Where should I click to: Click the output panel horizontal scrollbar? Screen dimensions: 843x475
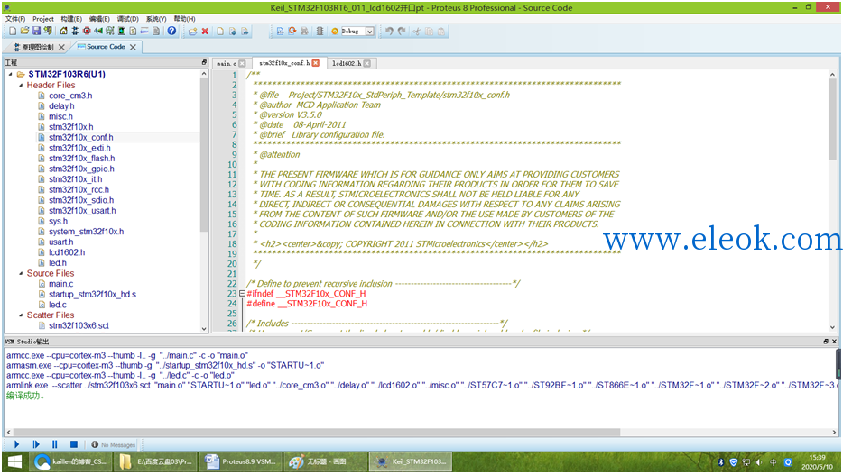317,432
